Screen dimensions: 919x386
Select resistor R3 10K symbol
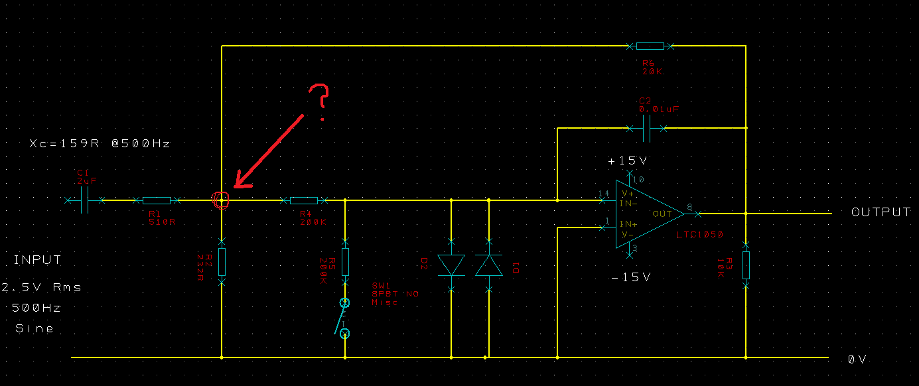[746, 264]
